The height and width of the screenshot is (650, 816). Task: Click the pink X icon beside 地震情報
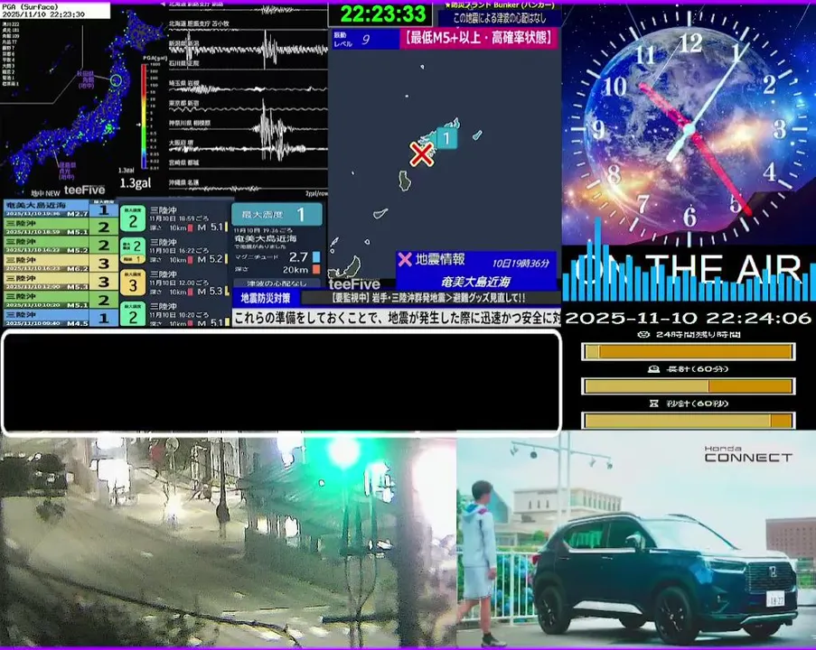click(x=404, y=259)
